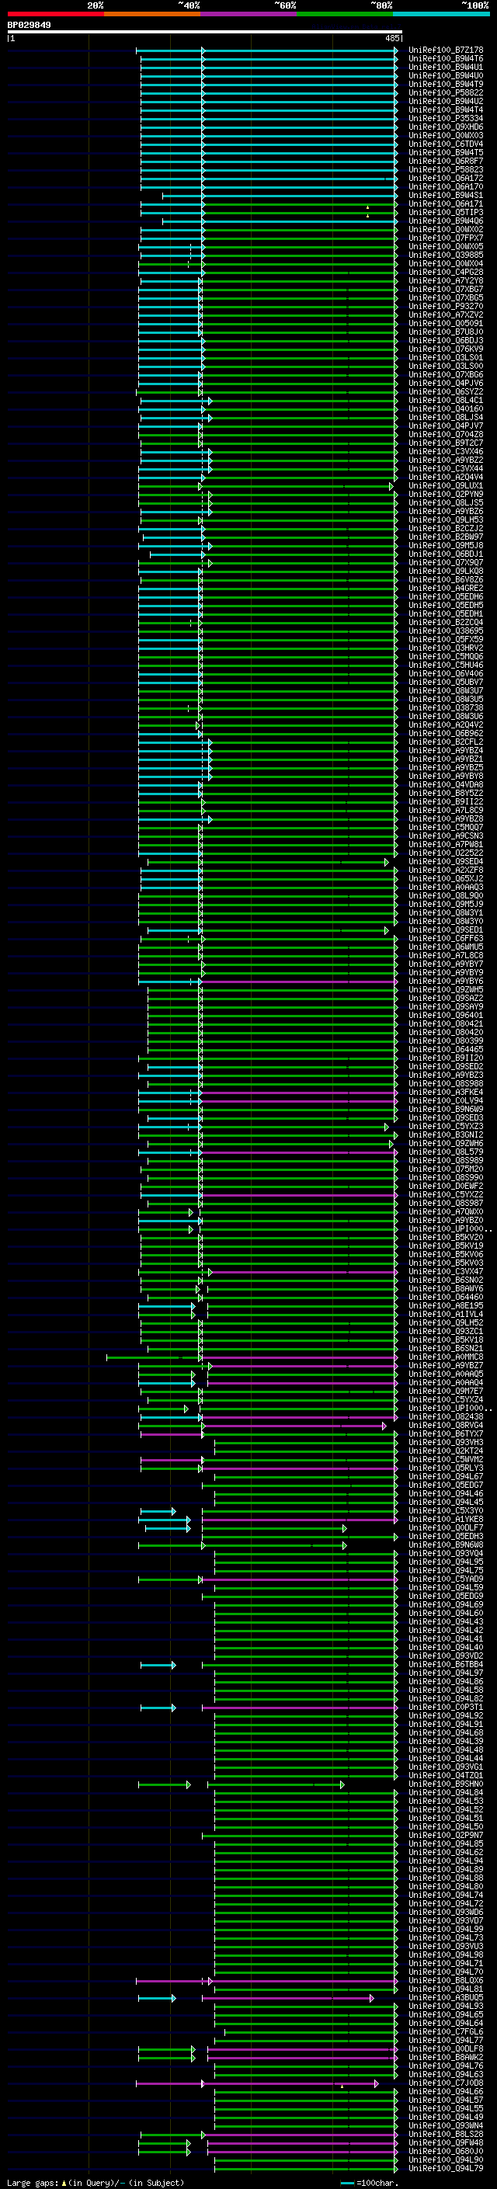Click hit UniRef100_Q2P9N7

pyautogui.click(x=446, y=1836)
